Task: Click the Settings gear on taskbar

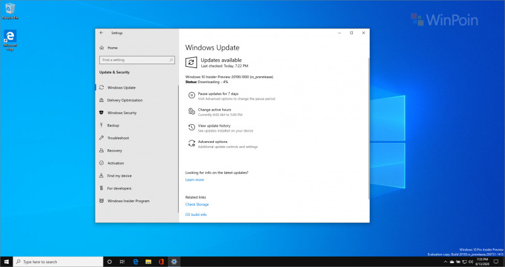Action: tap(174, 262)
